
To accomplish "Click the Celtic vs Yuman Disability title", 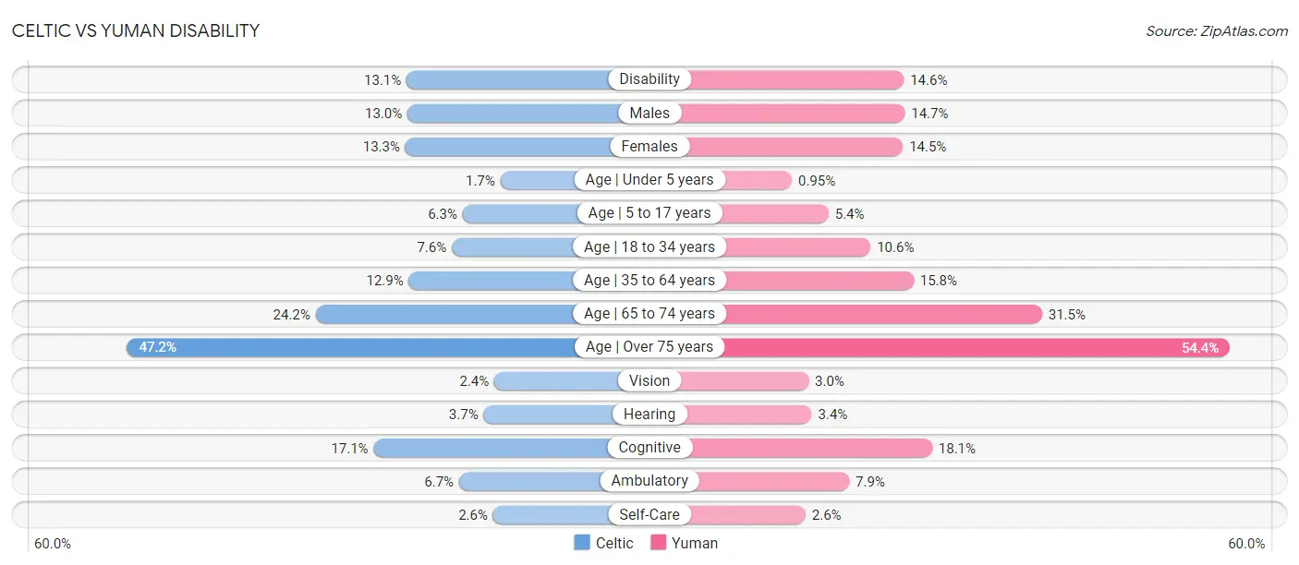I will (136, 30).
